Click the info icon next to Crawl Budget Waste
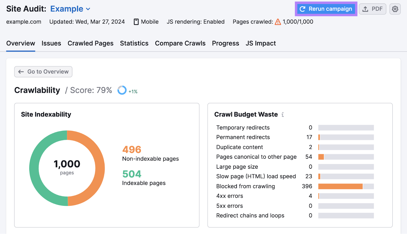The width and height of the screenshot is (407, 234). tap(283, 115)
